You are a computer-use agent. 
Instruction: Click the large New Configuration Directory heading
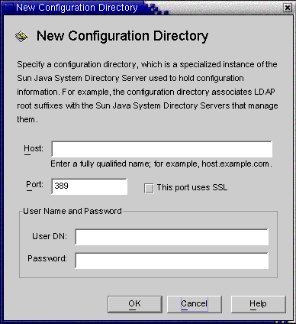click(123, 36)
